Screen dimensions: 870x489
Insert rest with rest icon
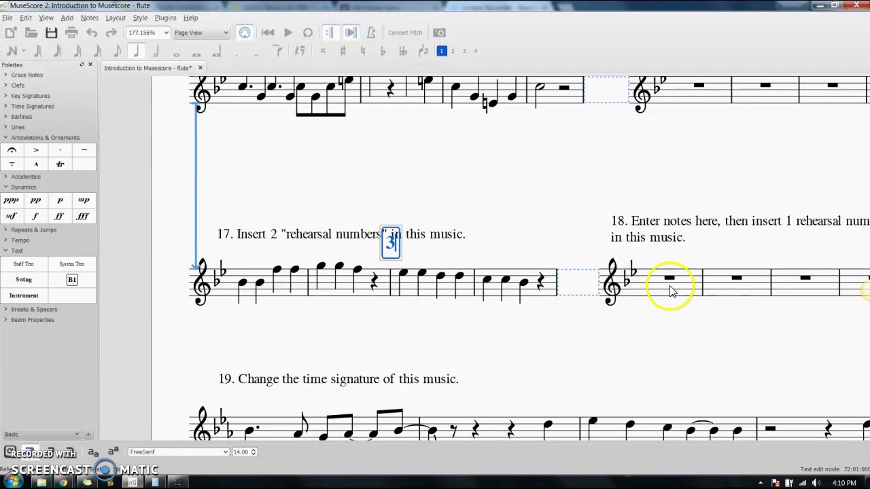(x=300, y=51)
